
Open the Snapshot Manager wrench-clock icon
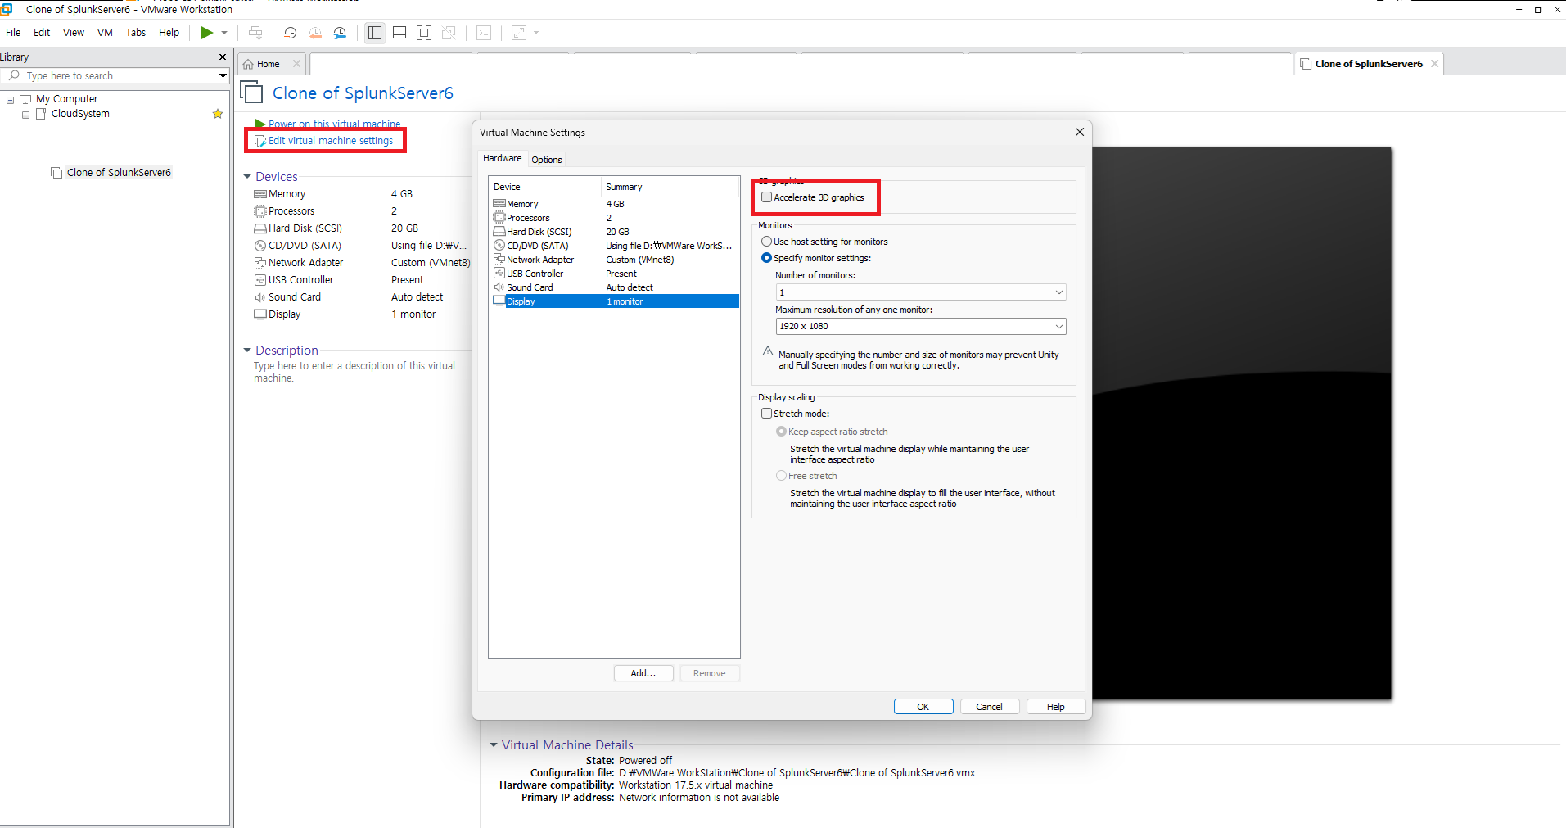(x=340, y=33)
